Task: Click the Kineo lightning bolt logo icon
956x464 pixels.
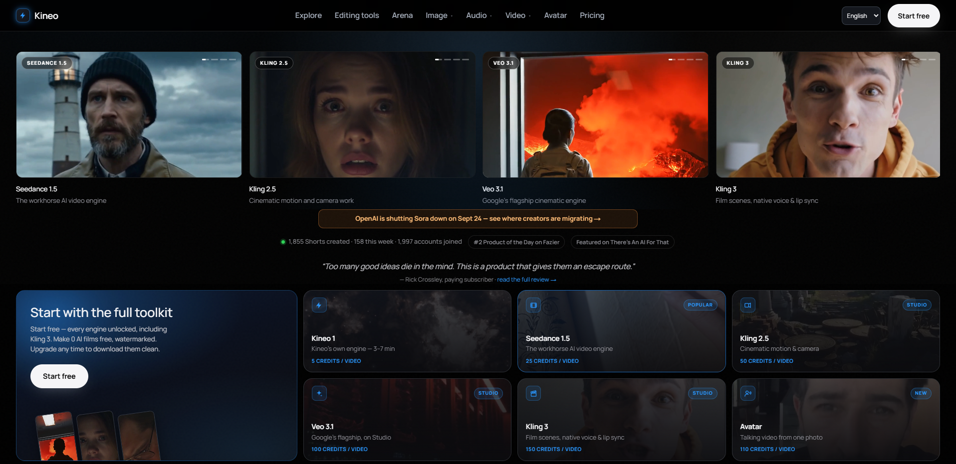Action: pyautogui.click(x=23, y=15)
